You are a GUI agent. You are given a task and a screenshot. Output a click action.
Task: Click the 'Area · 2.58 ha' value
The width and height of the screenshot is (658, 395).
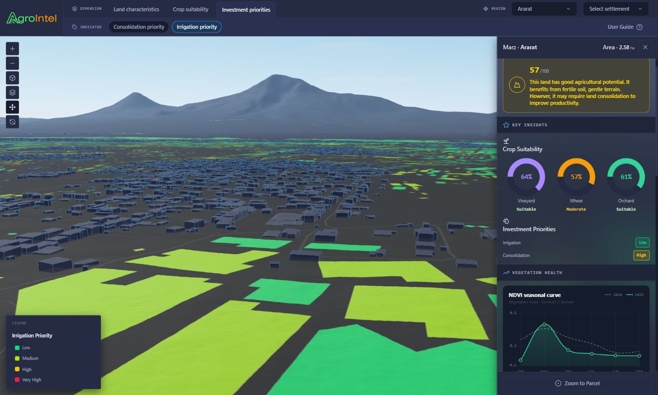(x=619, y=47)
